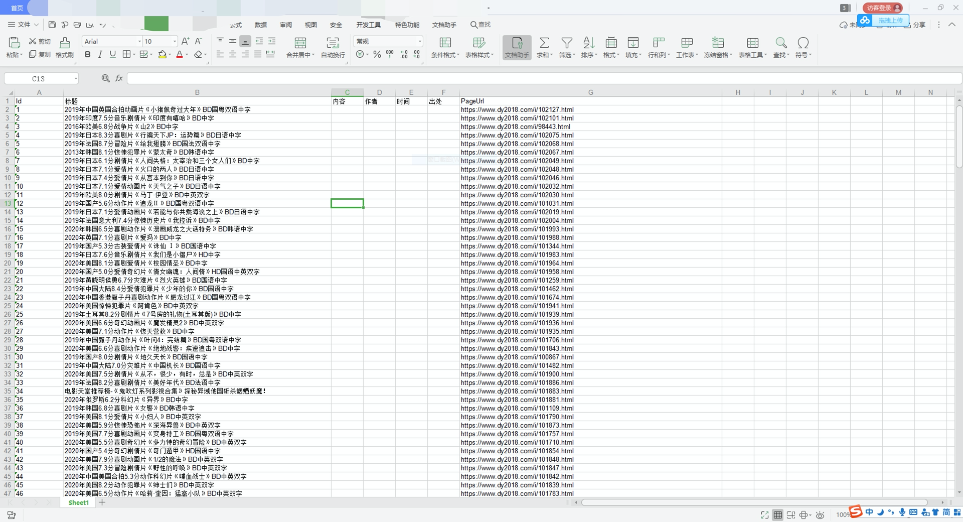Toggle italic formatting
The image size is (963, 522).
(100, 54)
